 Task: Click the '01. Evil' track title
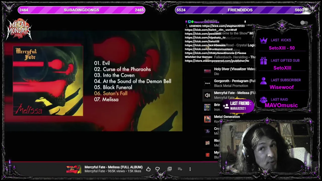point(102,63)
